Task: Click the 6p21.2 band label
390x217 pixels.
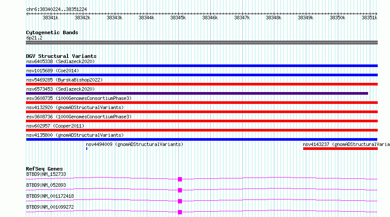Action: pyautogui.click(x=34, y=38)
